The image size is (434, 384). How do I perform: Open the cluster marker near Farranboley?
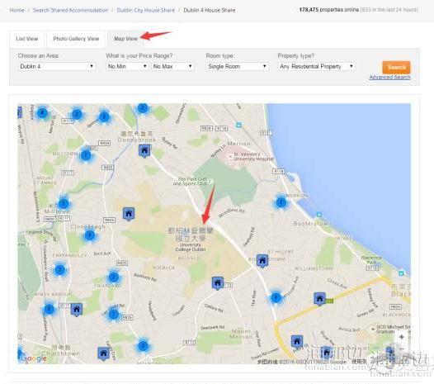pyautogui.click(x=59, y=269)
